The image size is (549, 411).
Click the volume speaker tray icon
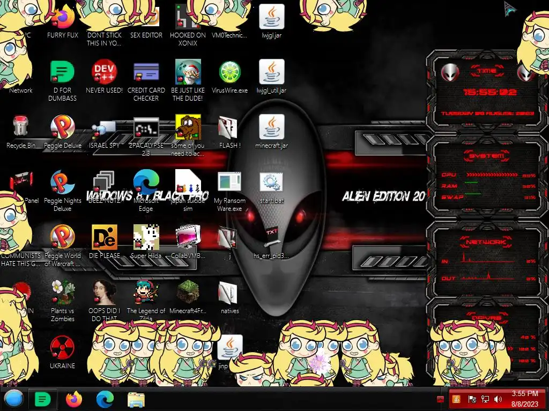point(498,399)
